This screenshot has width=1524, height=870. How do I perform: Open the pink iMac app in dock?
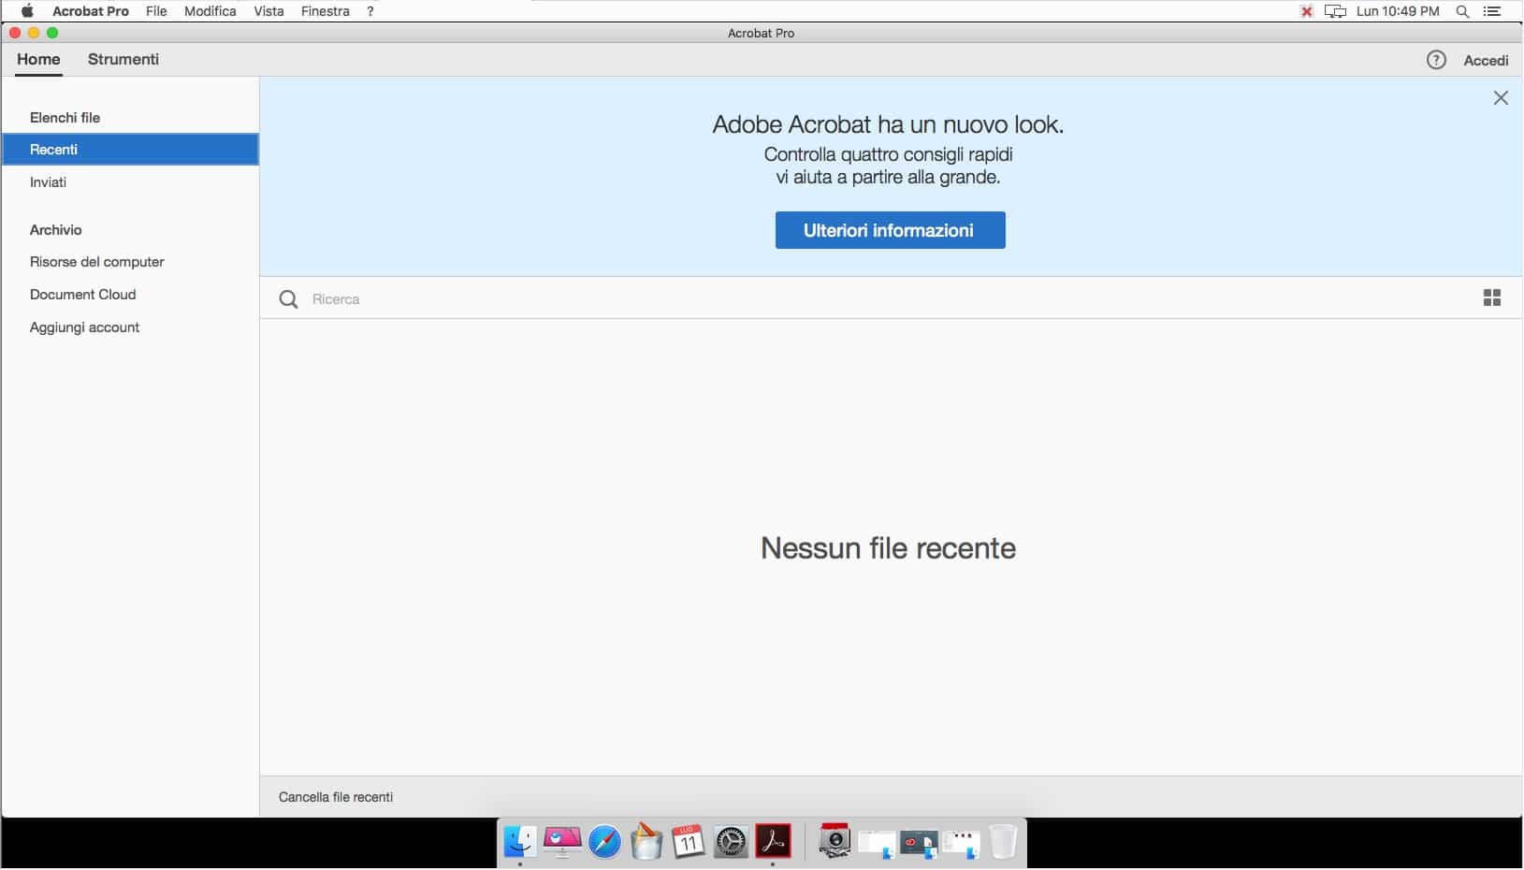tap(562, 842)
